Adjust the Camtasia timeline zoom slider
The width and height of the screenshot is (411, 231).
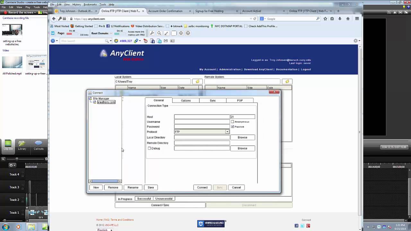(x=26, y=159)
